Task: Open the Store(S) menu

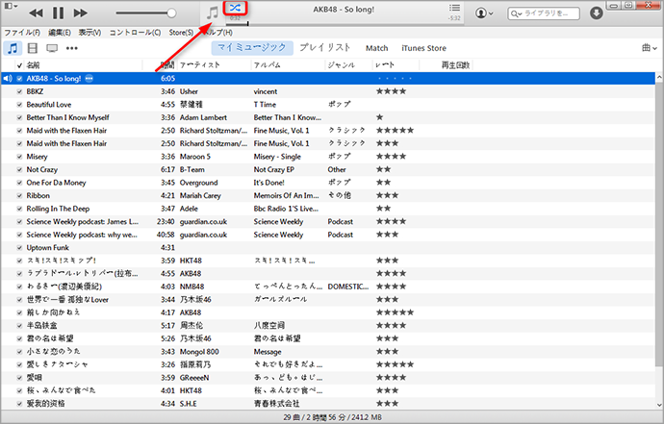Action: (181, 33)
